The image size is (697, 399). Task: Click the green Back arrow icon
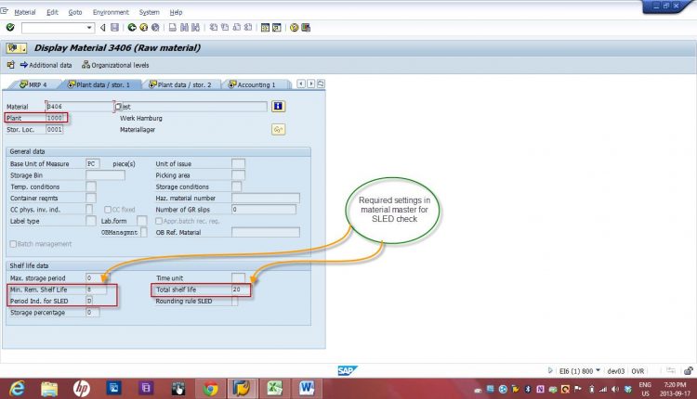(x=132, y=28)
